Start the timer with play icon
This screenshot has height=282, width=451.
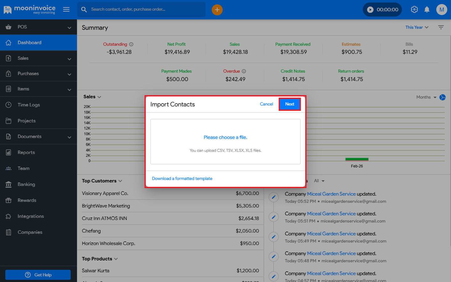click(x=370, y=10)
